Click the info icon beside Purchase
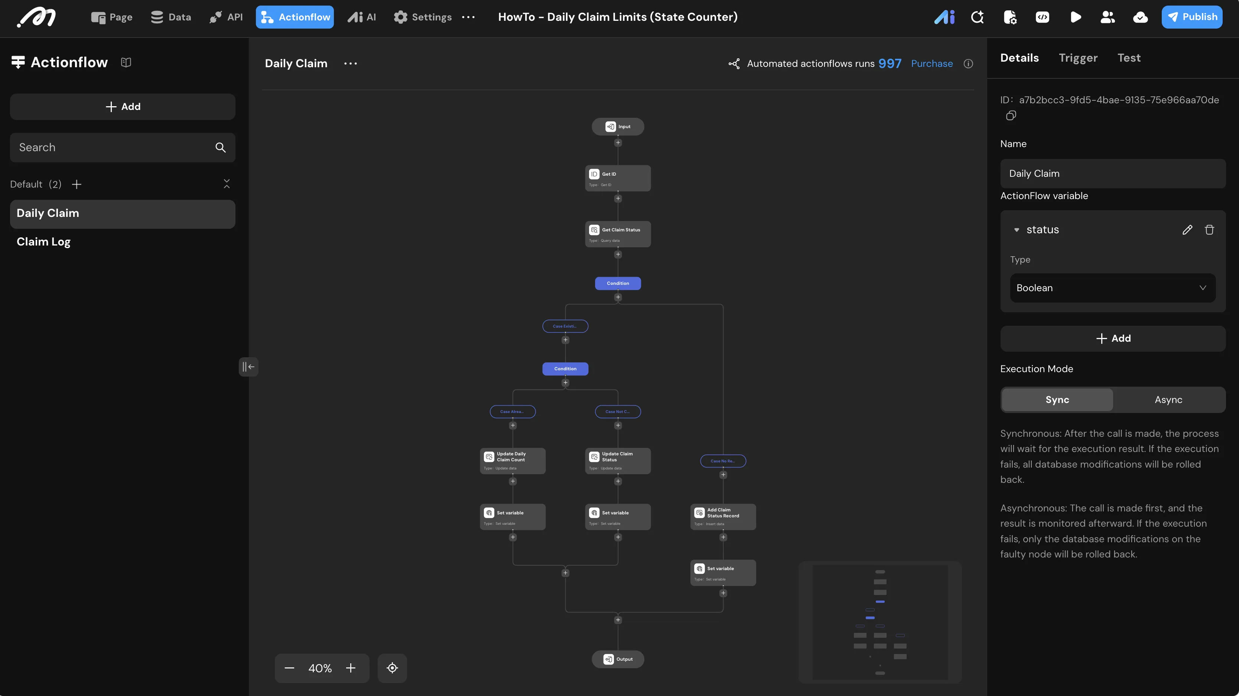This screenshot has height=696, width=1239. pos(968,64)
